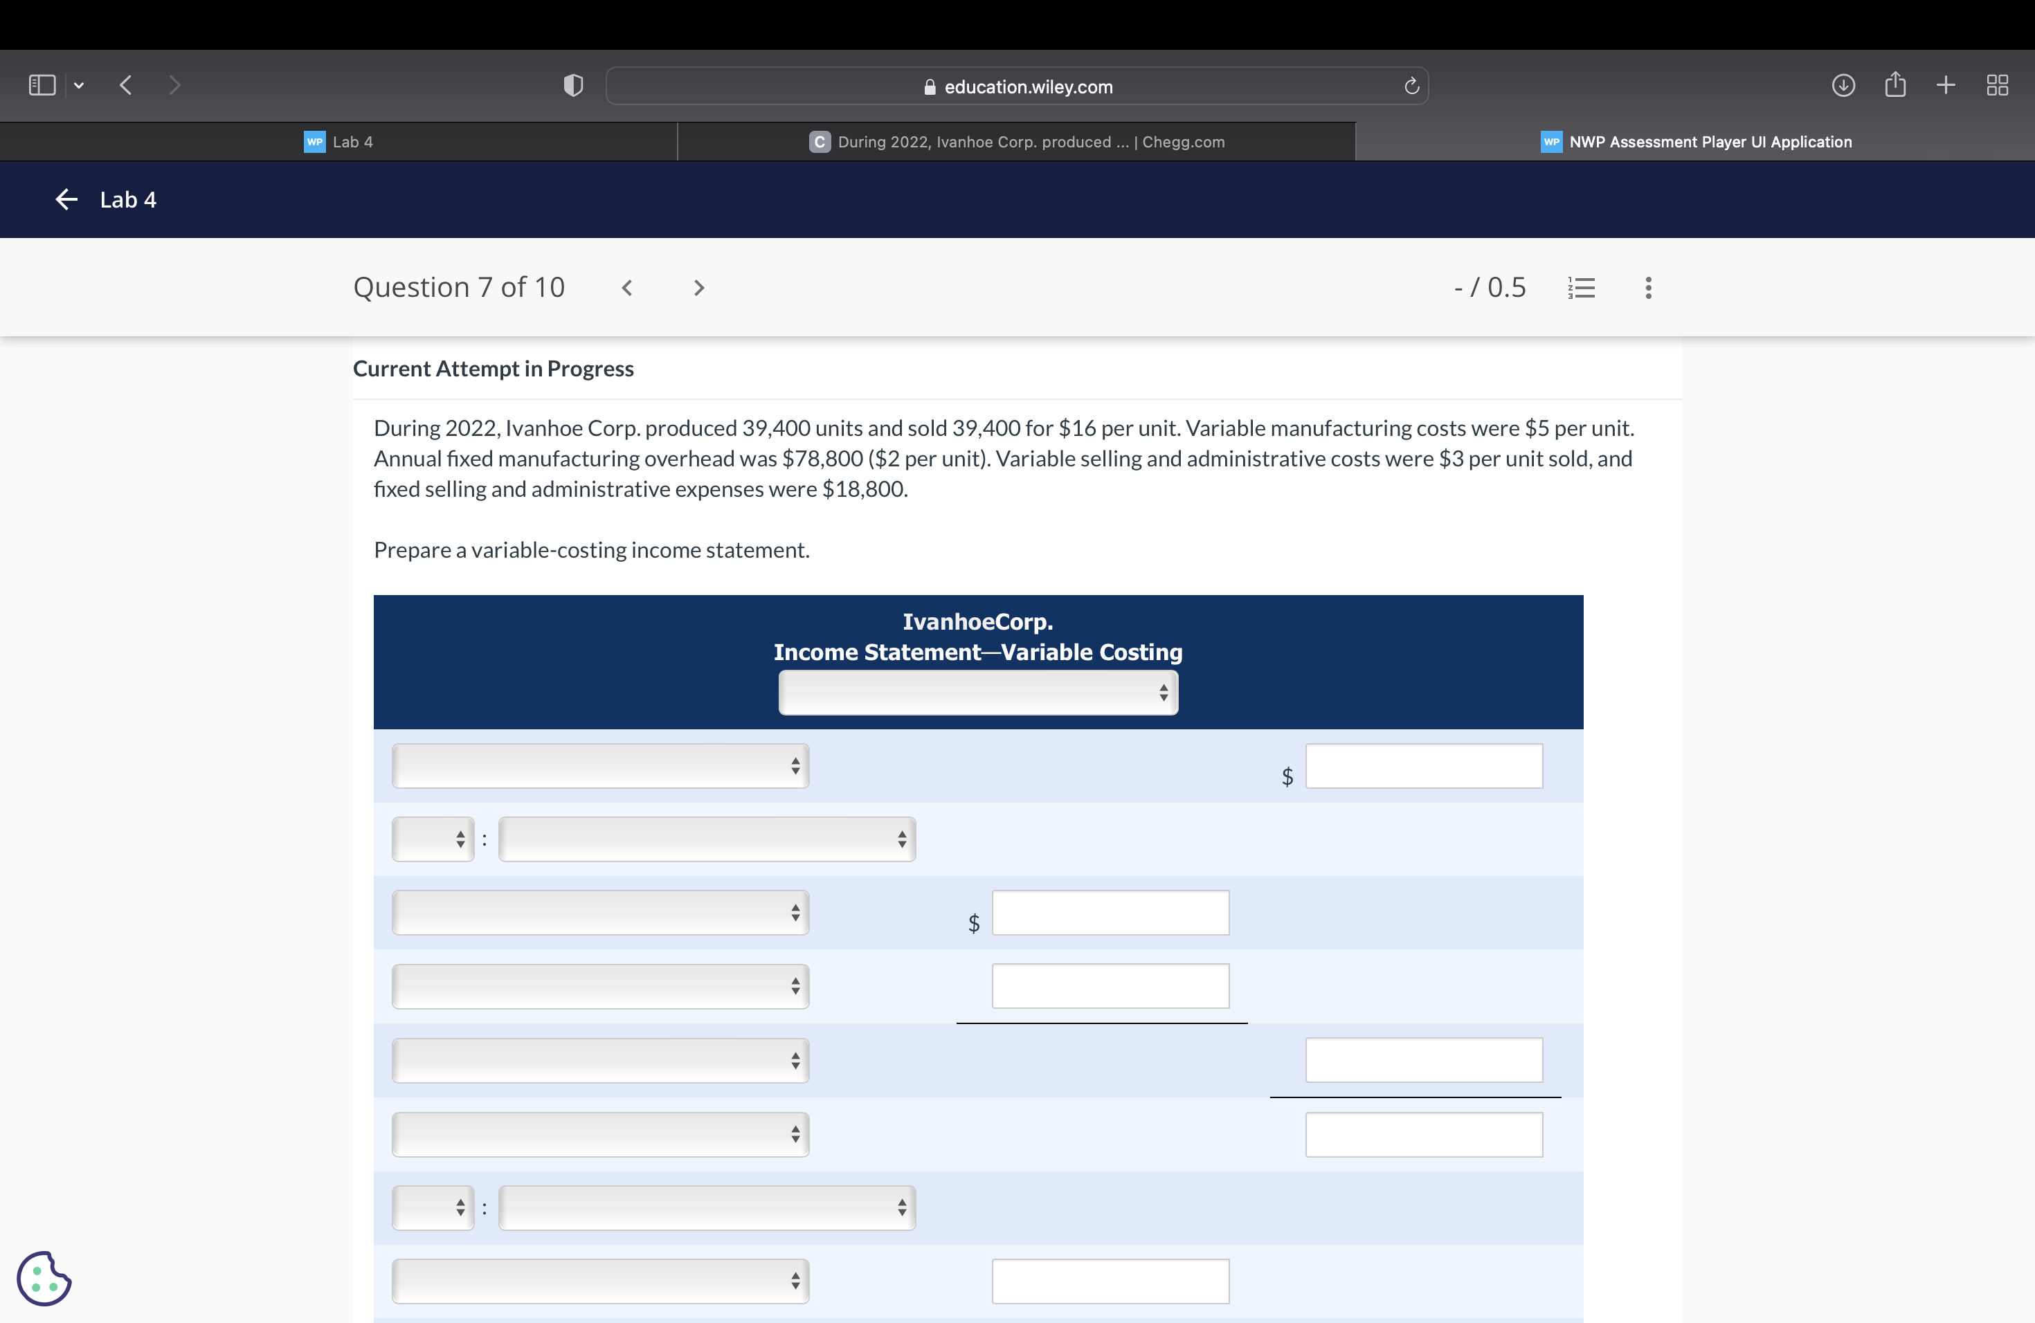
Task: Go to the previous question chevron
Action: coord(626,288)
